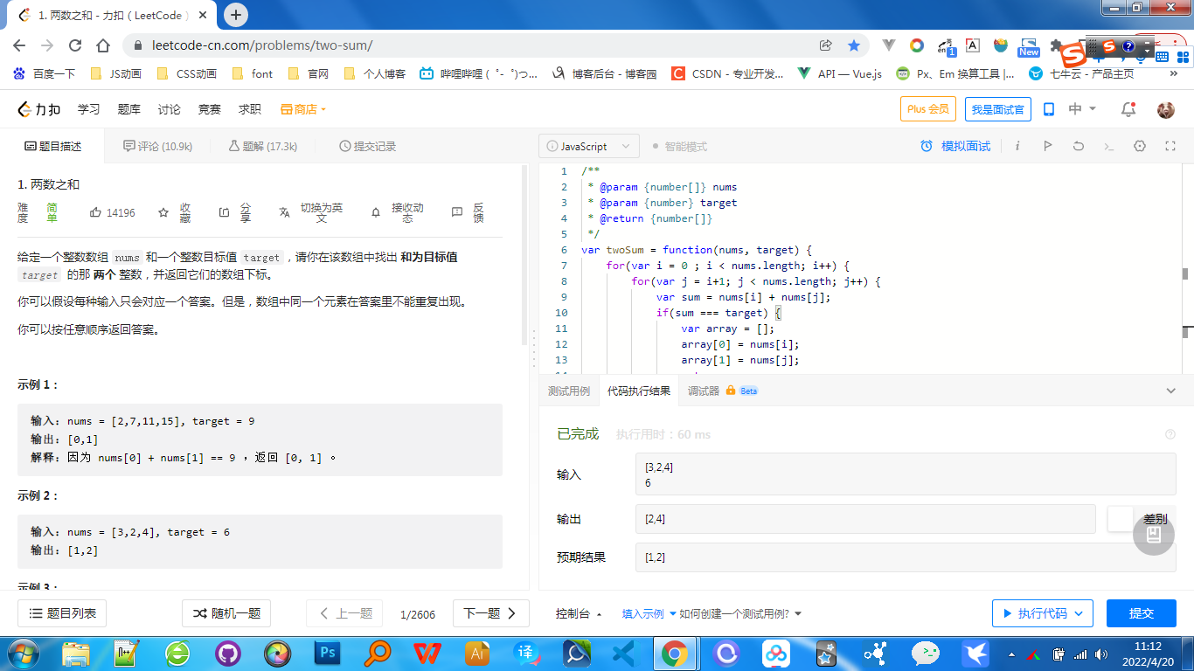1194x671 pixels.
Task: Switch to the 调试器 Beta tab
Action: point(723,391)
